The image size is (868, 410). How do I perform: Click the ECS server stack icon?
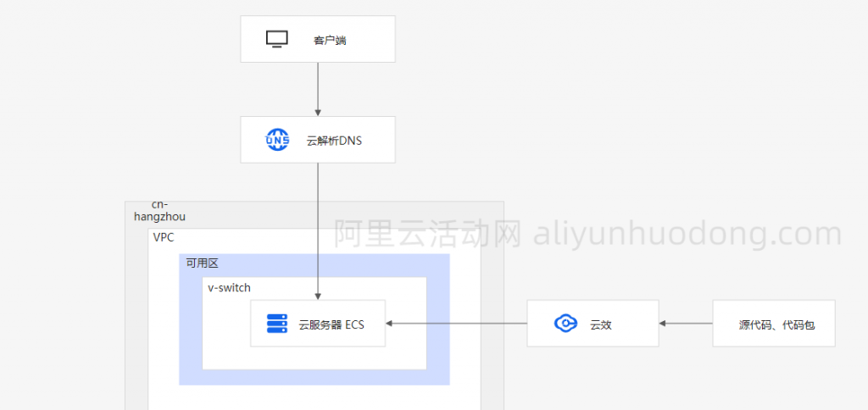click(277, 324)
